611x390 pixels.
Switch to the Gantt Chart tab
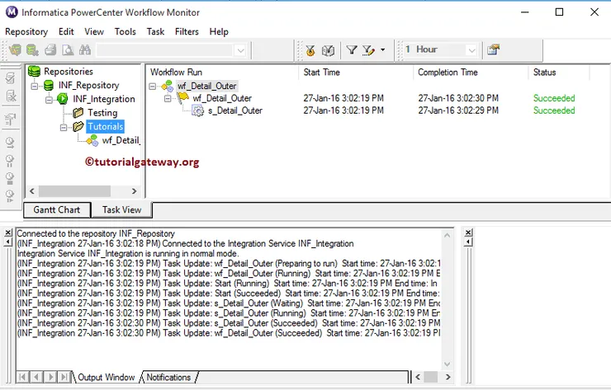click(57, 209)
